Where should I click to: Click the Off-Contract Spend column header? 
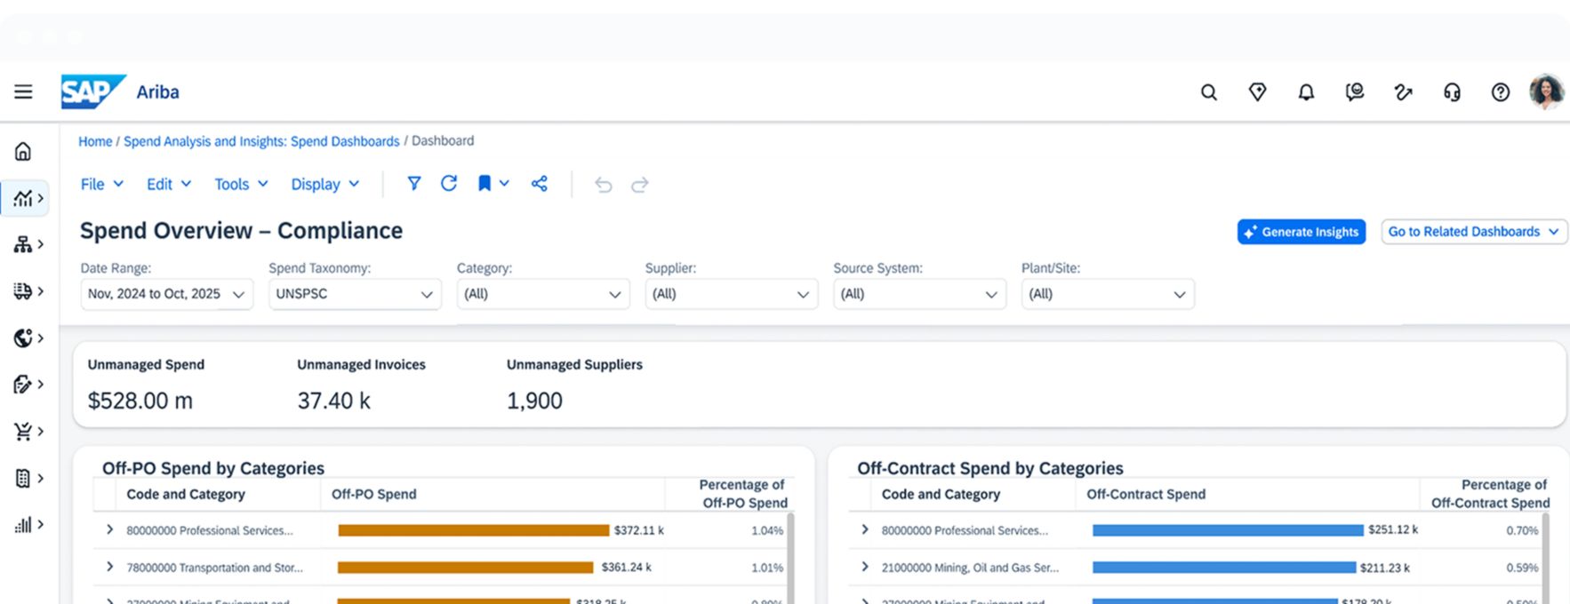coord(1146,495)
